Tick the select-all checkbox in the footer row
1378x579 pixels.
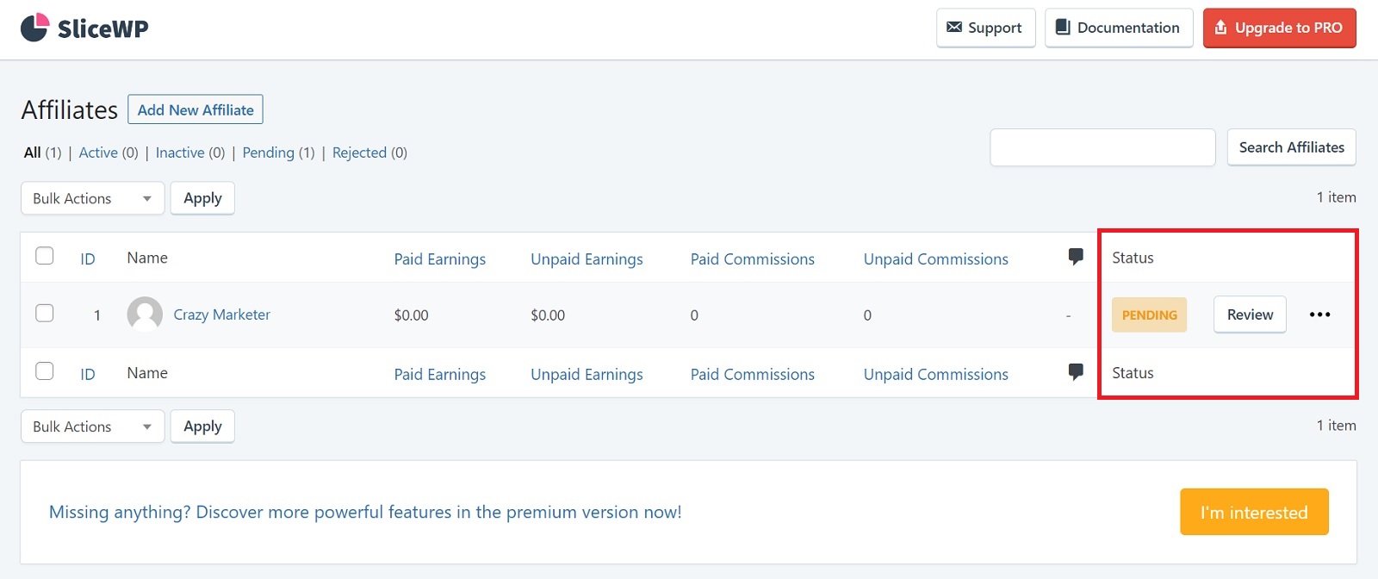pyautogui.click(x=45, y=371)
